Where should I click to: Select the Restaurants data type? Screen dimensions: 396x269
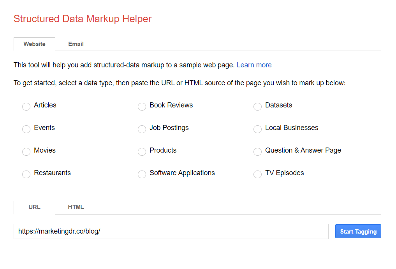26,174
